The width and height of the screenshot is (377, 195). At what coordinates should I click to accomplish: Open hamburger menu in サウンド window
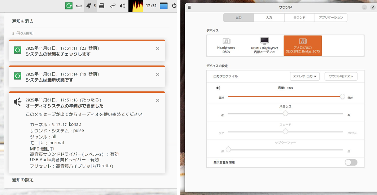coord(189,8)
